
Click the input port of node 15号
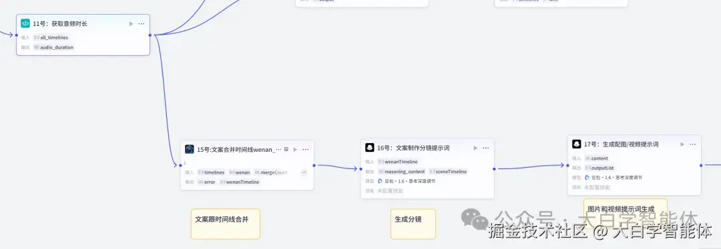pos(180,166)
